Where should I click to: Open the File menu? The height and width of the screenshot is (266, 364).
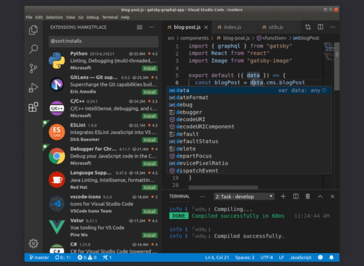pos(29,17)
